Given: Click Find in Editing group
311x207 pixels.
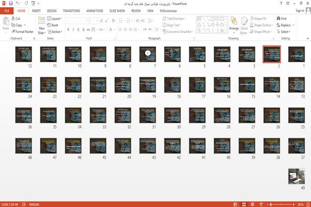Looking at the screenshot, I should [x=281, y=19].
